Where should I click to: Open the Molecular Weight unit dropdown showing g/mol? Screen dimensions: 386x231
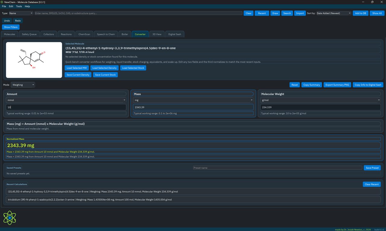click(x=320, y=100)
